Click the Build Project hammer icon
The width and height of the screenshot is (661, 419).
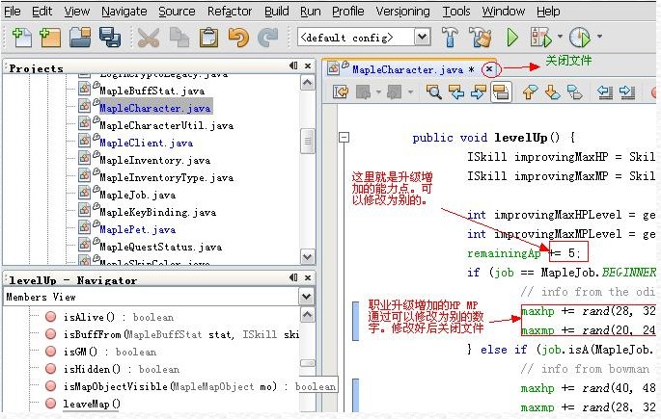click(x=450, y=37)
